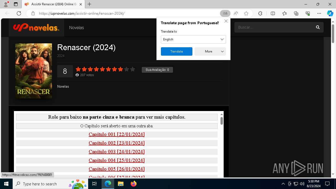Close the Assistir Renascer browser tab
This screenshot has width=336, height=189.
pyautogui.click(x=81, y=4)
